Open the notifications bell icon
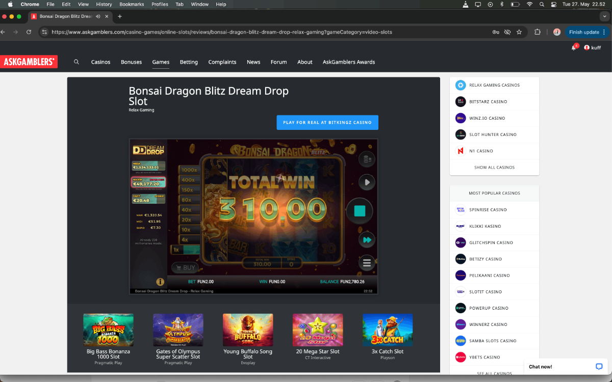612x382 pixels. pyautogui.click(x=574, y=47)
